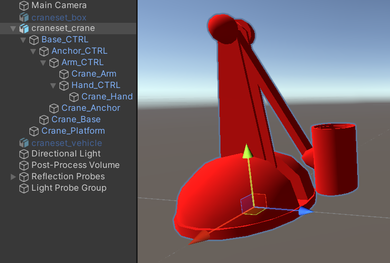Click the Hand_CTRL cube icon

[64, 86]
